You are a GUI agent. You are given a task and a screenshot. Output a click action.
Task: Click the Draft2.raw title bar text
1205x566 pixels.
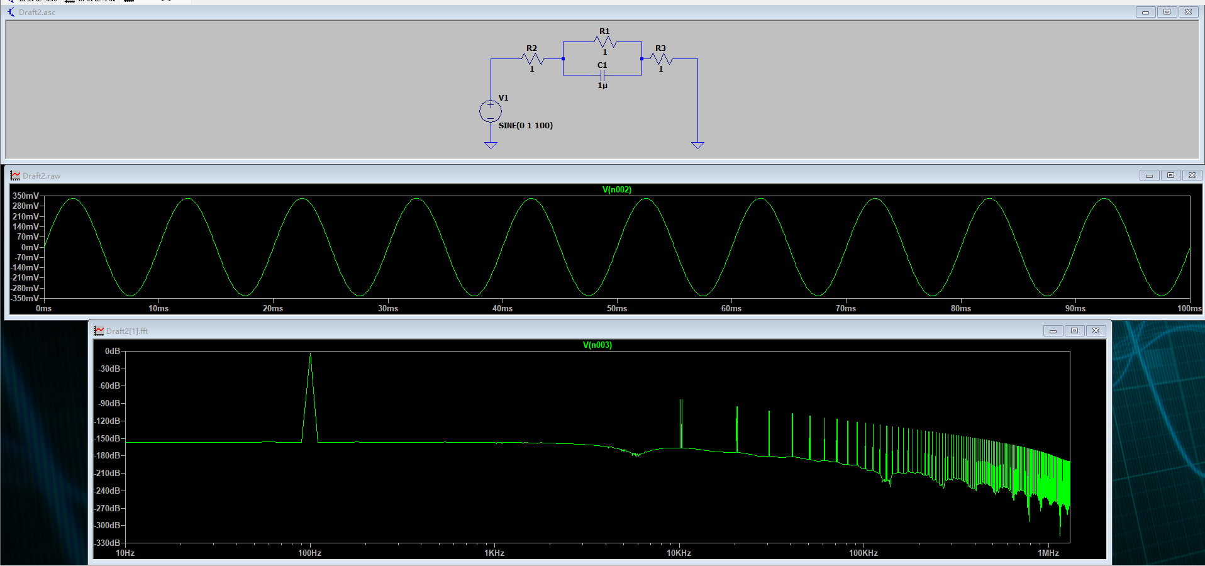(42, 176)
